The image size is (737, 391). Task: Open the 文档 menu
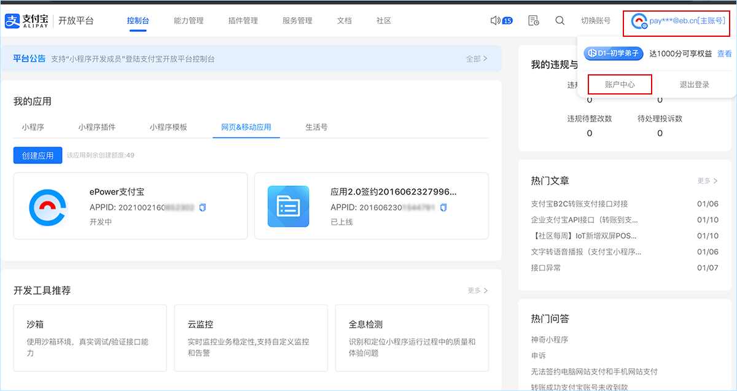[345, 21]
